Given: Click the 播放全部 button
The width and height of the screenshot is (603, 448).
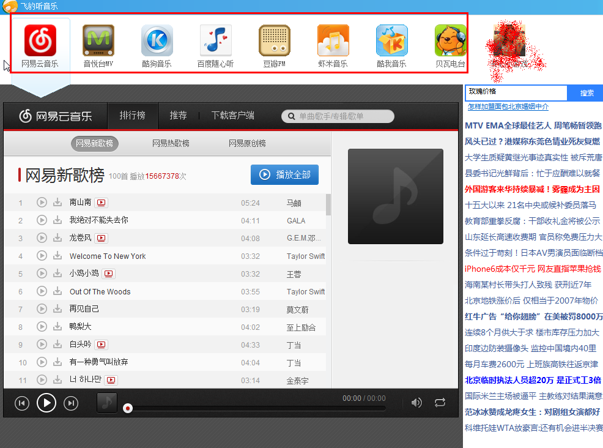Looking at the screenshot, I should click(x=284, y=175).
